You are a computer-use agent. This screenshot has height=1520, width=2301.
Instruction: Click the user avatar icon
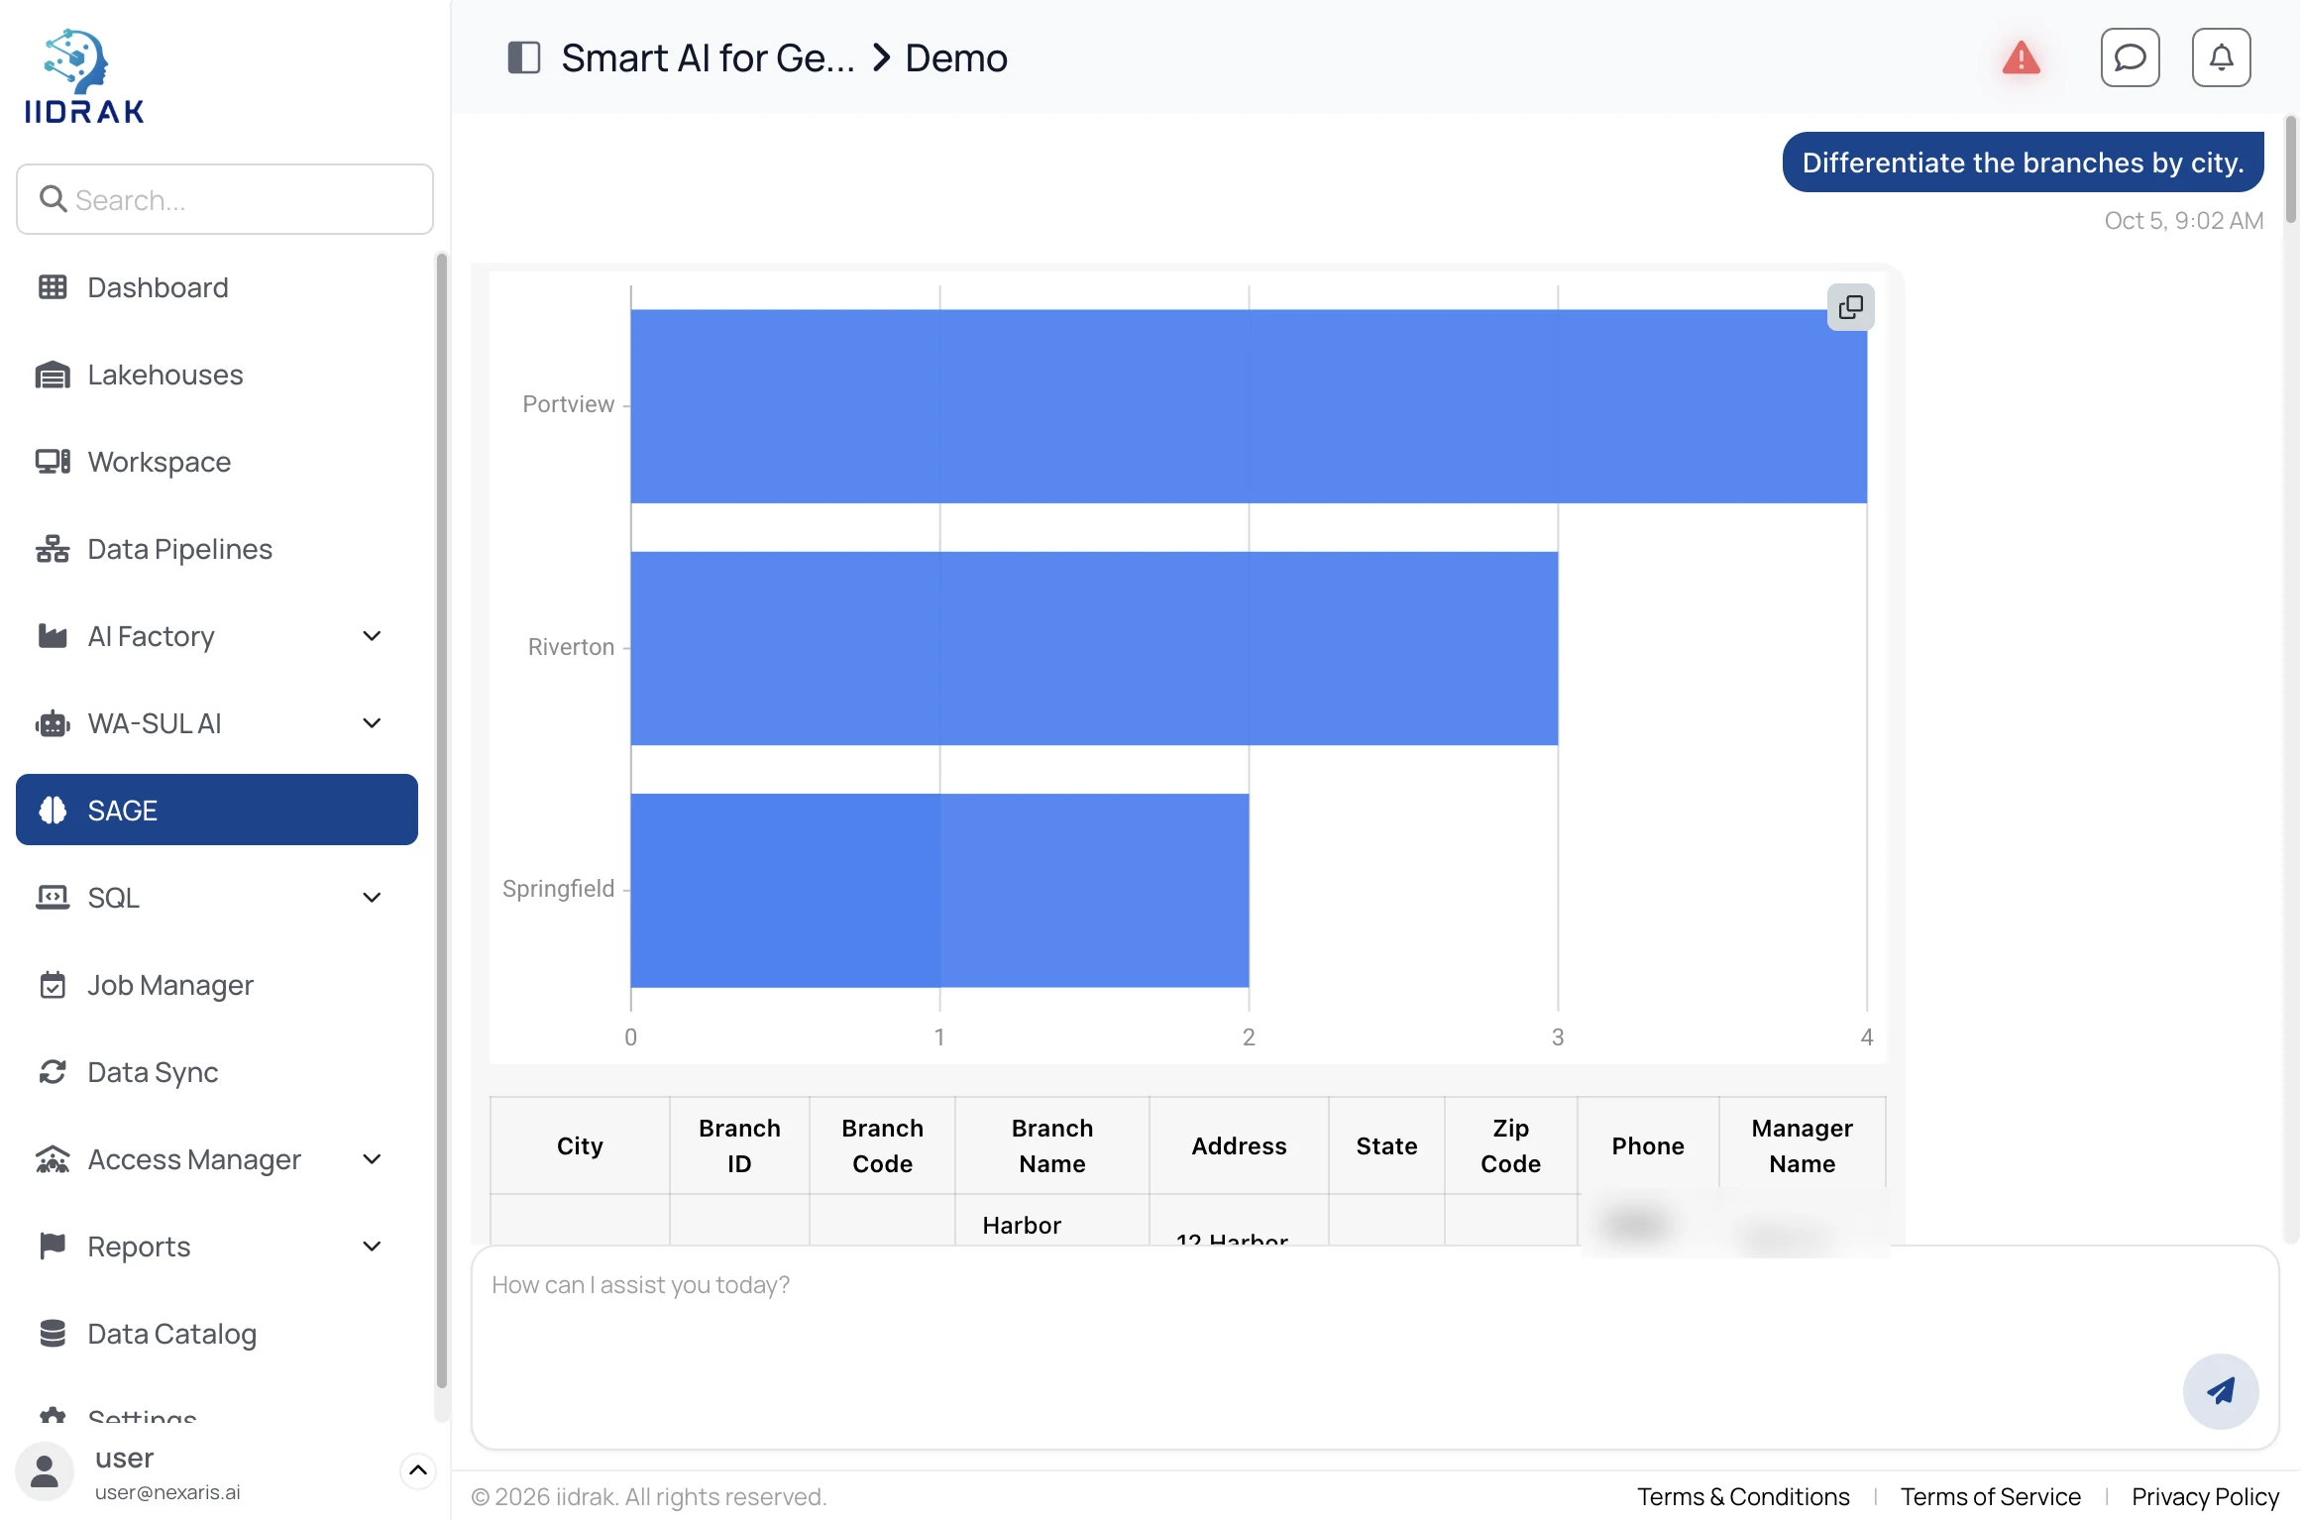45,1471
